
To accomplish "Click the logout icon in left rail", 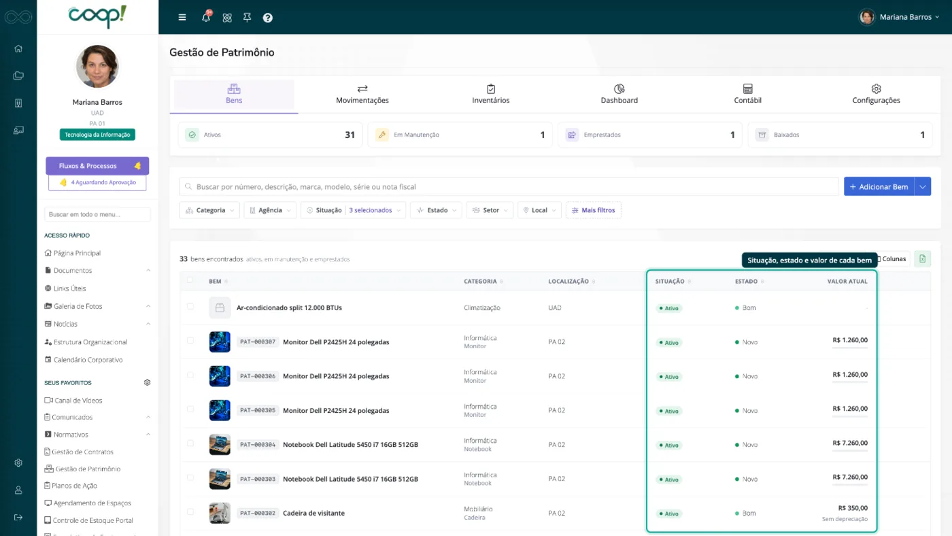I will pos(18,518).
